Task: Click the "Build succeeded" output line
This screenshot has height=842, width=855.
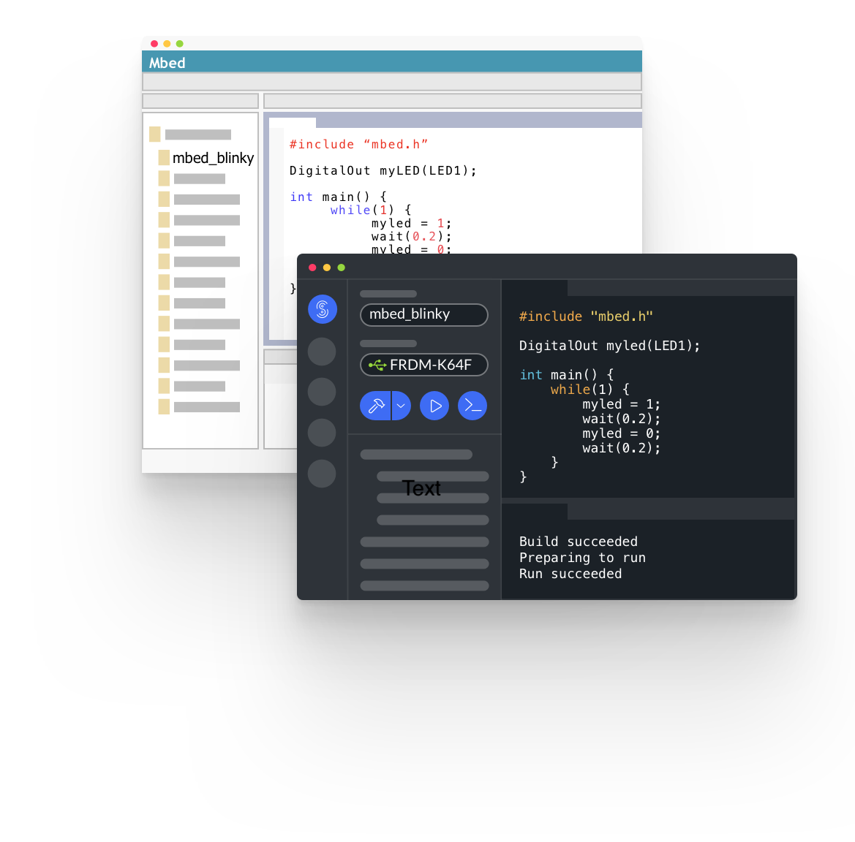Action: tap(578, 541)
